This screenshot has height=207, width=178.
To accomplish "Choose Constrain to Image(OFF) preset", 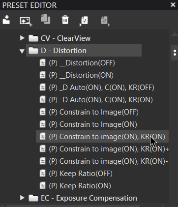I will (x=93, y=112).
